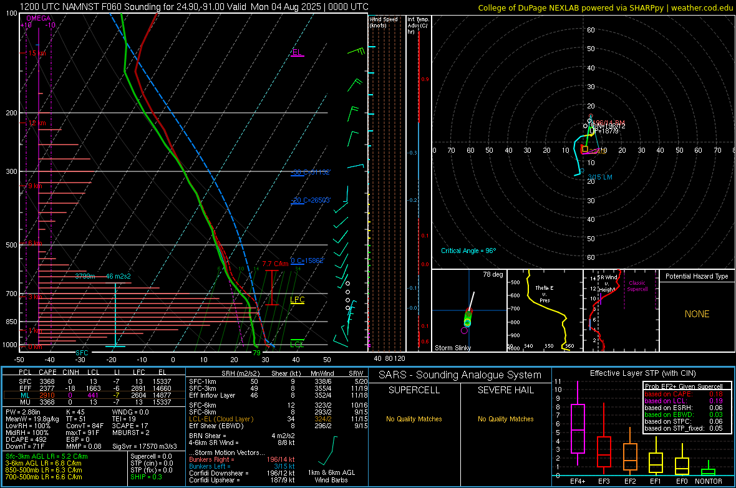This screenshot has width=736, height=488.
Task: Click the Corfidi Downshear vector line
Action: point(242,473)
